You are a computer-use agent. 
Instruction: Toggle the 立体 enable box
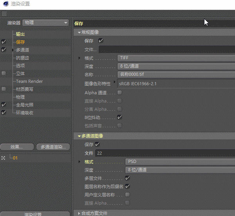click(4, 73)
